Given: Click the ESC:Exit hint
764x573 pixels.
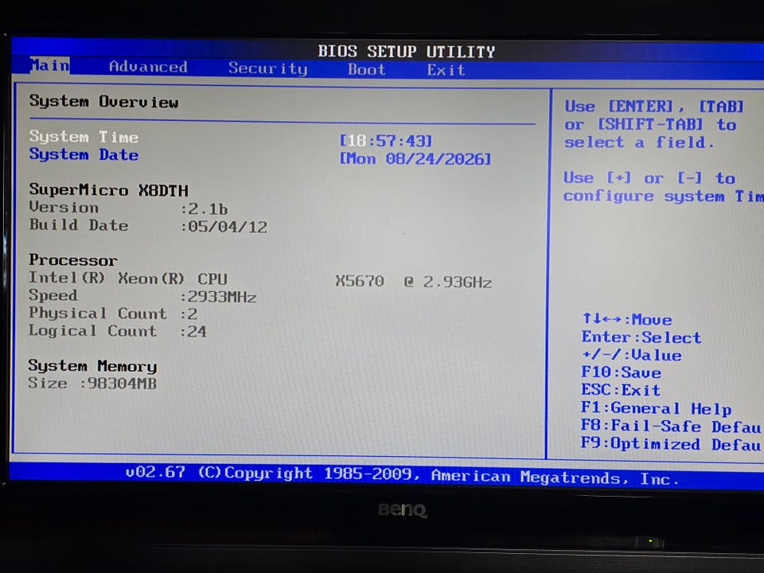Looking at the screenshot, I should [x=621, y=390].
